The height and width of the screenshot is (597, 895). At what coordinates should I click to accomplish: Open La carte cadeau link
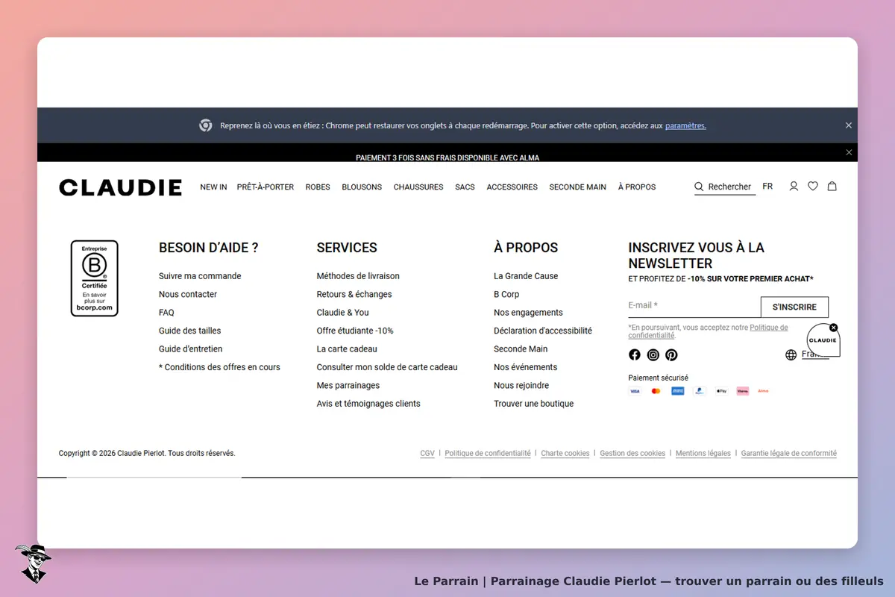(347, 349)
